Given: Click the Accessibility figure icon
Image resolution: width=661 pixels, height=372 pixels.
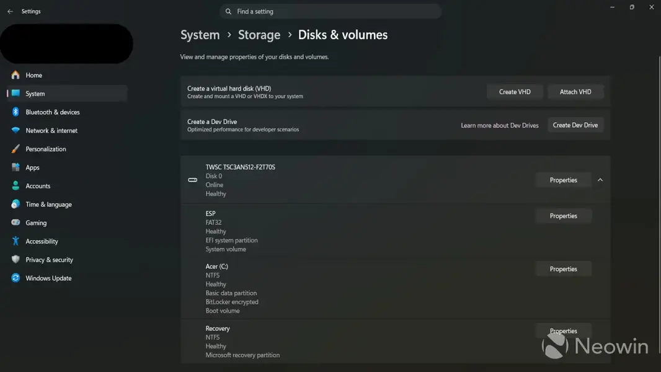Looking at the screenshot, I should pos(16,241).
